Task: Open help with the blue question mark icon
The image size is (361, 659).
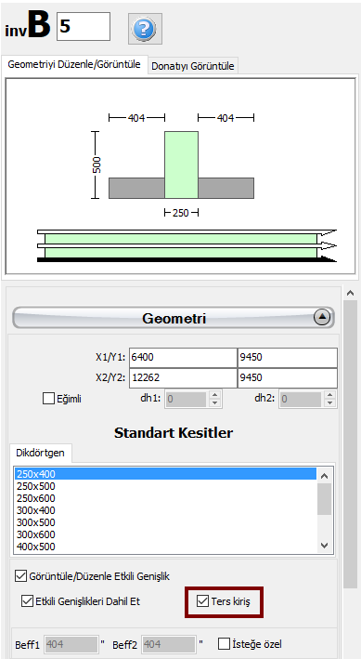Action: point(145,29)
